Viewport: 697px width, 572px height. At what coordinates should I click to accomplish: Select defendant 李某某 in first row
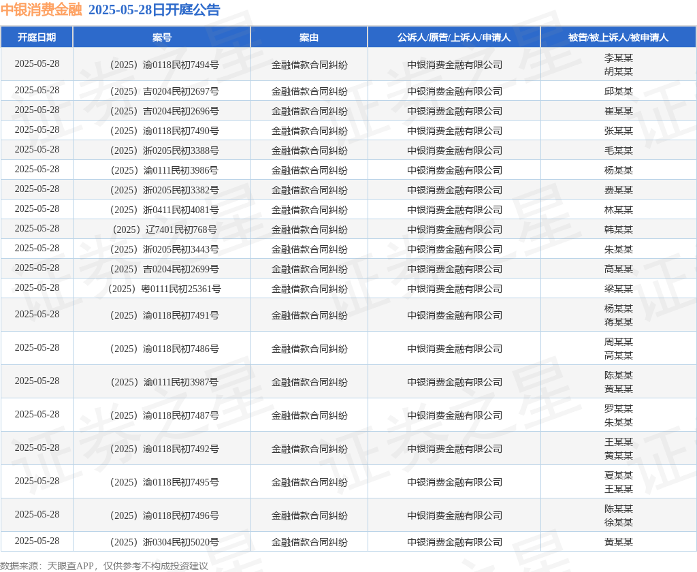point(618,59)
